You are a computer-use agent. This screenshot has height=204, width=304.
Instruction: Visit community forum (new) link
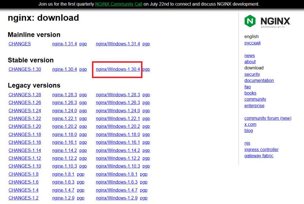click(268, 118)
